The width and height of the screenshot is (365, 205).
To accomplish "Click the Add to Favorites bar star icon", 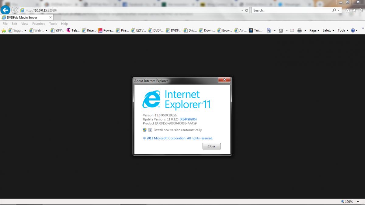I will point(4,30).
